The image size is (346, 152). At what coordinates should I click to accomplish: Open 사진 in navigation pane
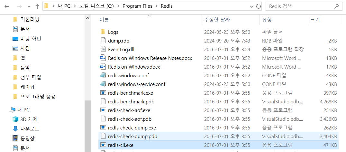tap(25, 48)
